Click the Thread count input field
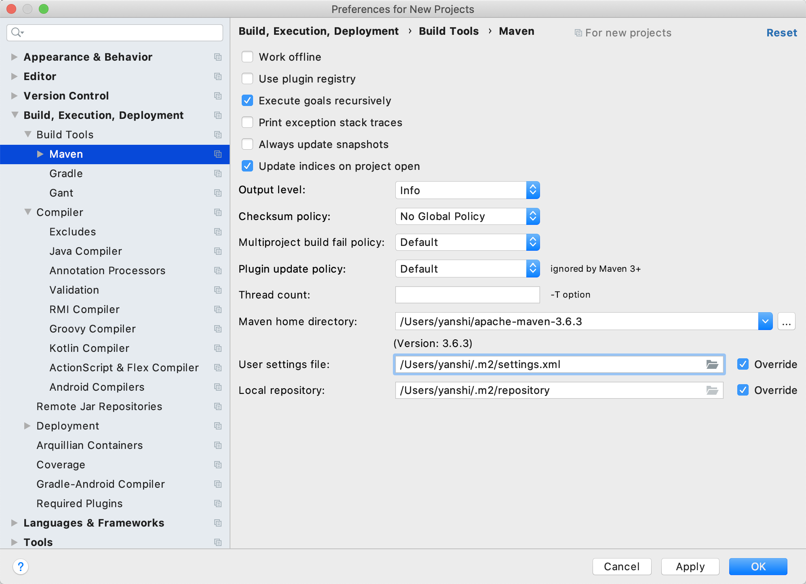This screenshot has width=806, height=584. 468,295
